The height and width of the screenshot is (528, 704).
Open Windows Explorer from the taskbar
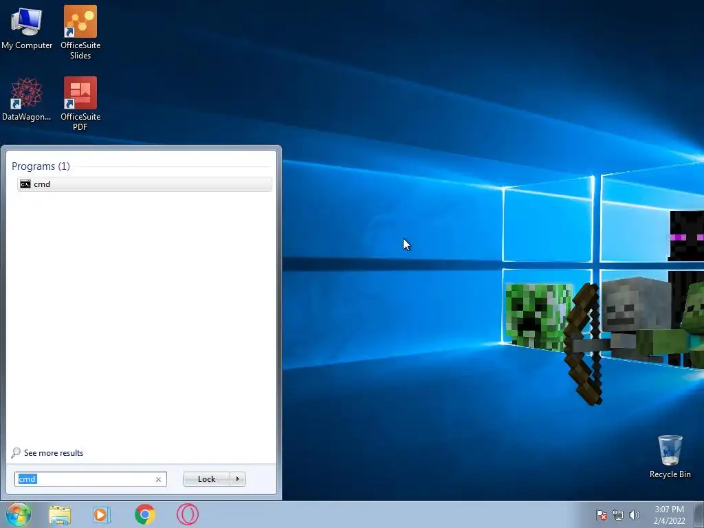(x=60, y=515)
